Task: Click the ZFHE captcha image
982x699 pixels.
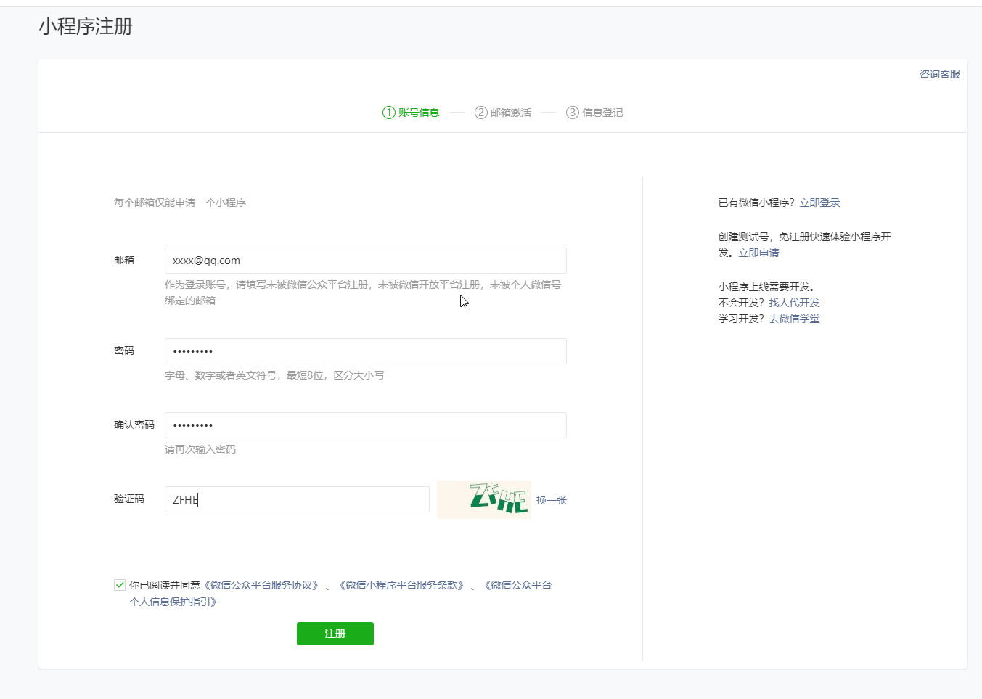Action: coord(484,499)
